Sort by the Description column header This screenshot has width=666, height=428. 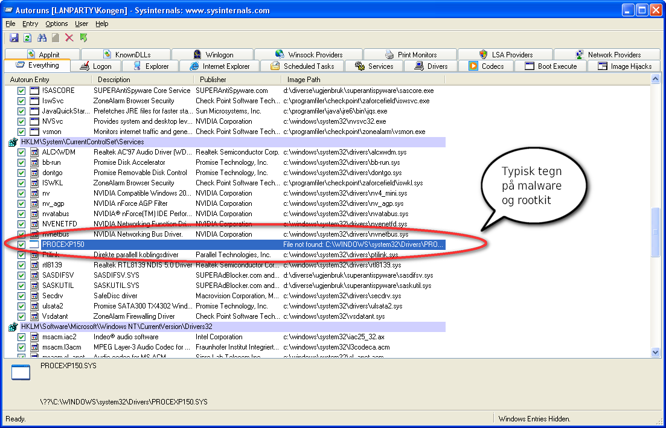click(142, 80)
